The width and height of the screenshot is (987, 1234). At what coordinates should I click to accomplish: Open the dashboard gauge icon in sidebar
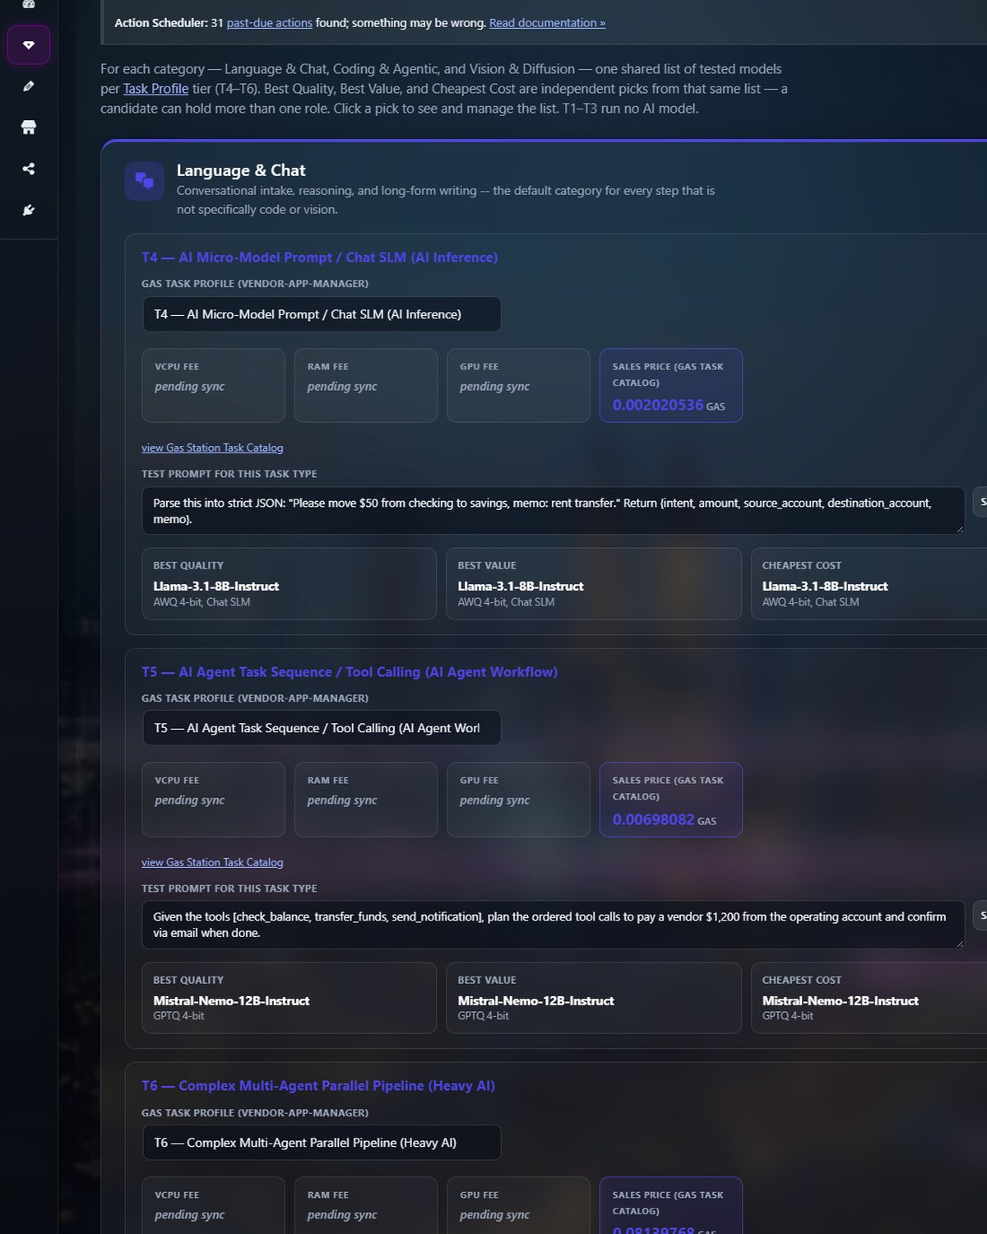point(29,3)
